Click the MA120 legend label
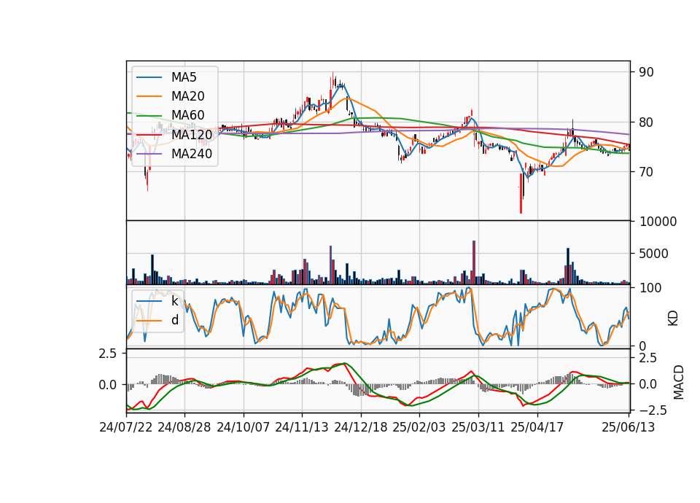Screen dimensions: 700x503 point(192,134)
